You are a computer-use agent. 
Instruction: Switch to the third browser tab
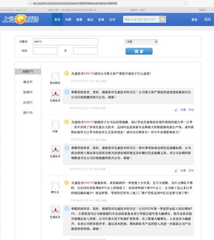coord(137,10)
